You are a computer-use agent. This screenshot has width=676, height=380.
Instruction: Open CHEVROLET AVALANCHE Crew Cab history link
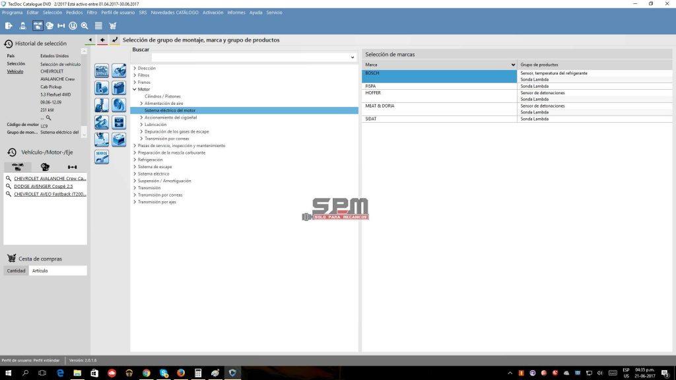pos(50,178)
